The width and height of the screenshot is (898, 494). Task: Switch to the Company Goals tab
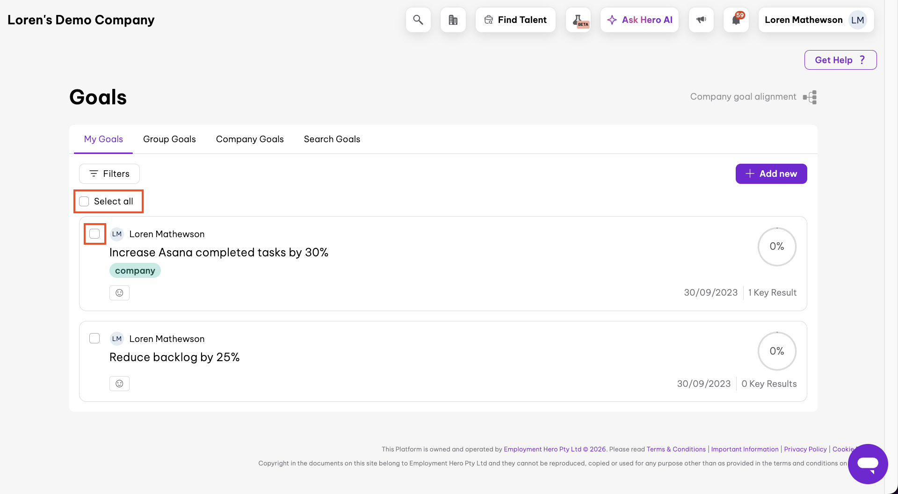(x=250, y=139)
